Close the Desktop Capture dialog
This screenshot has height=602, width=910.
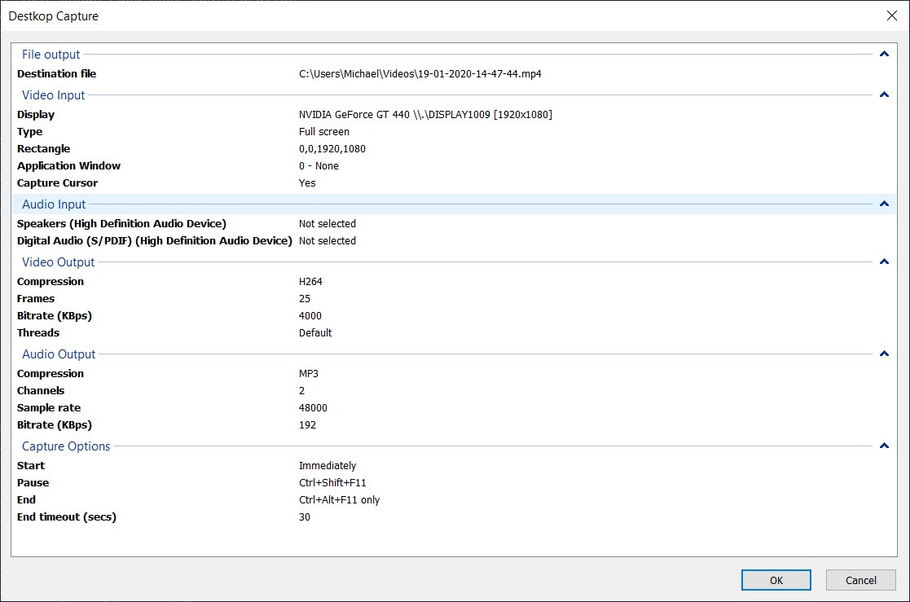click(x=891, y=15)
